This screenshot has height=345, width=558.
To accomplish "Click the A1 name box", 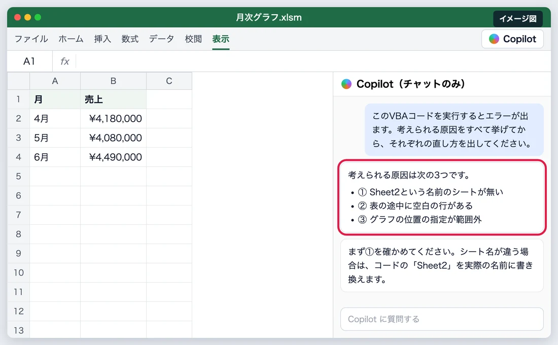I will coord(29,61).
